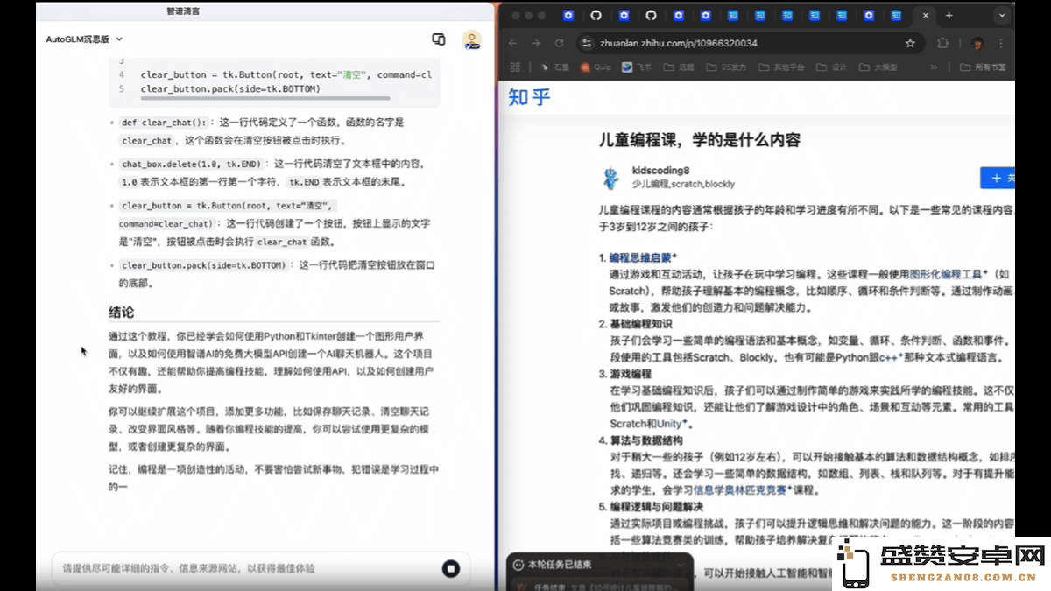Open the apps grid in bookmarks bar
Screen dimensions: 1051x591
click(515, 67)
